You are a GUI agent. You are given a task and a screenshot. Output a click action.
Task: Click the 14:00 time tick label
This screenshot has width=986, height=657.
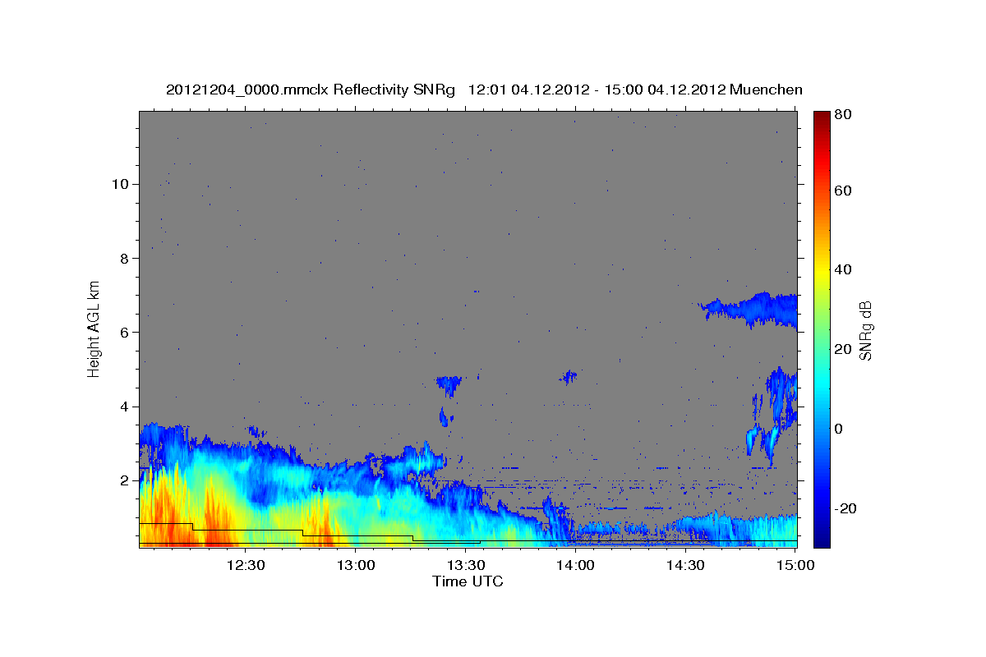[x=575, y=566]
